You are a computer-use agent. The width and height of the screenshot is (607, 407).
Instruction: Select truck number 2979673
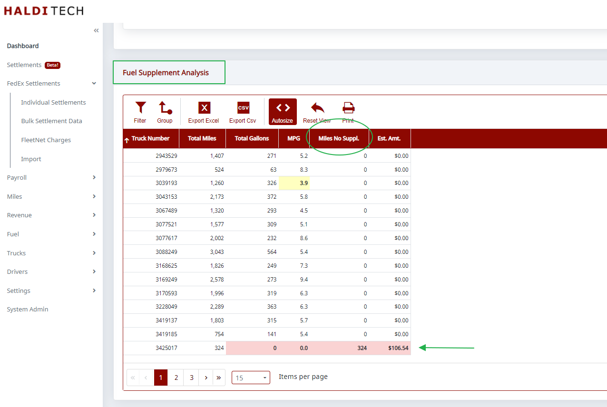(166, 169)
